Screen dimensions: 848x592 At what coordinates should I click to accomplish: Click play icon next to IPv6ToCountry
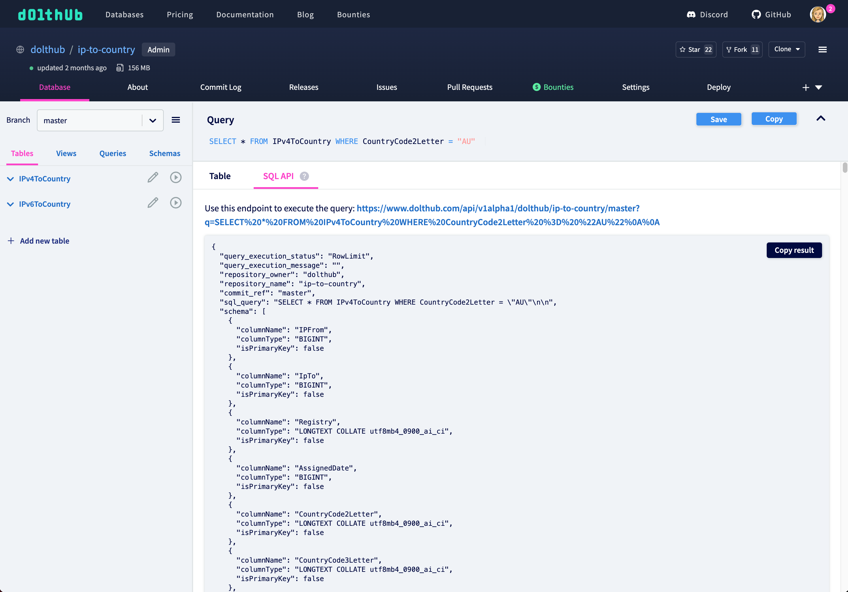coord(176,203)
